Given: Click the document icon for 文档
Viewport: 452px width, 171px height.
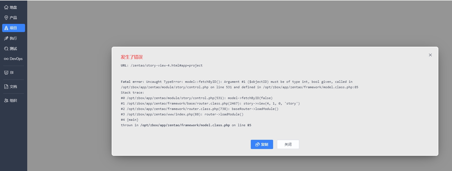Looking at the screenshot, I should [x=6, y=87].
